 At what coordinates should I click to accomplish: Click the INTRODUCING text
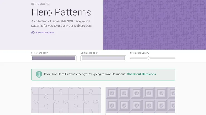pyautogui.click(x=40, y=4)
